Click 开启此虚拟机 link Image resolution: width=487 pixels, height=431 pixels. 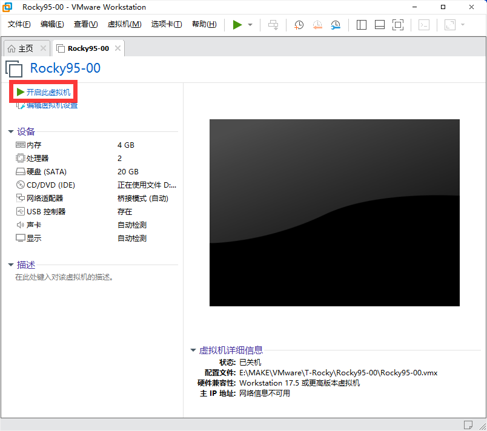[x=48, y=93]
